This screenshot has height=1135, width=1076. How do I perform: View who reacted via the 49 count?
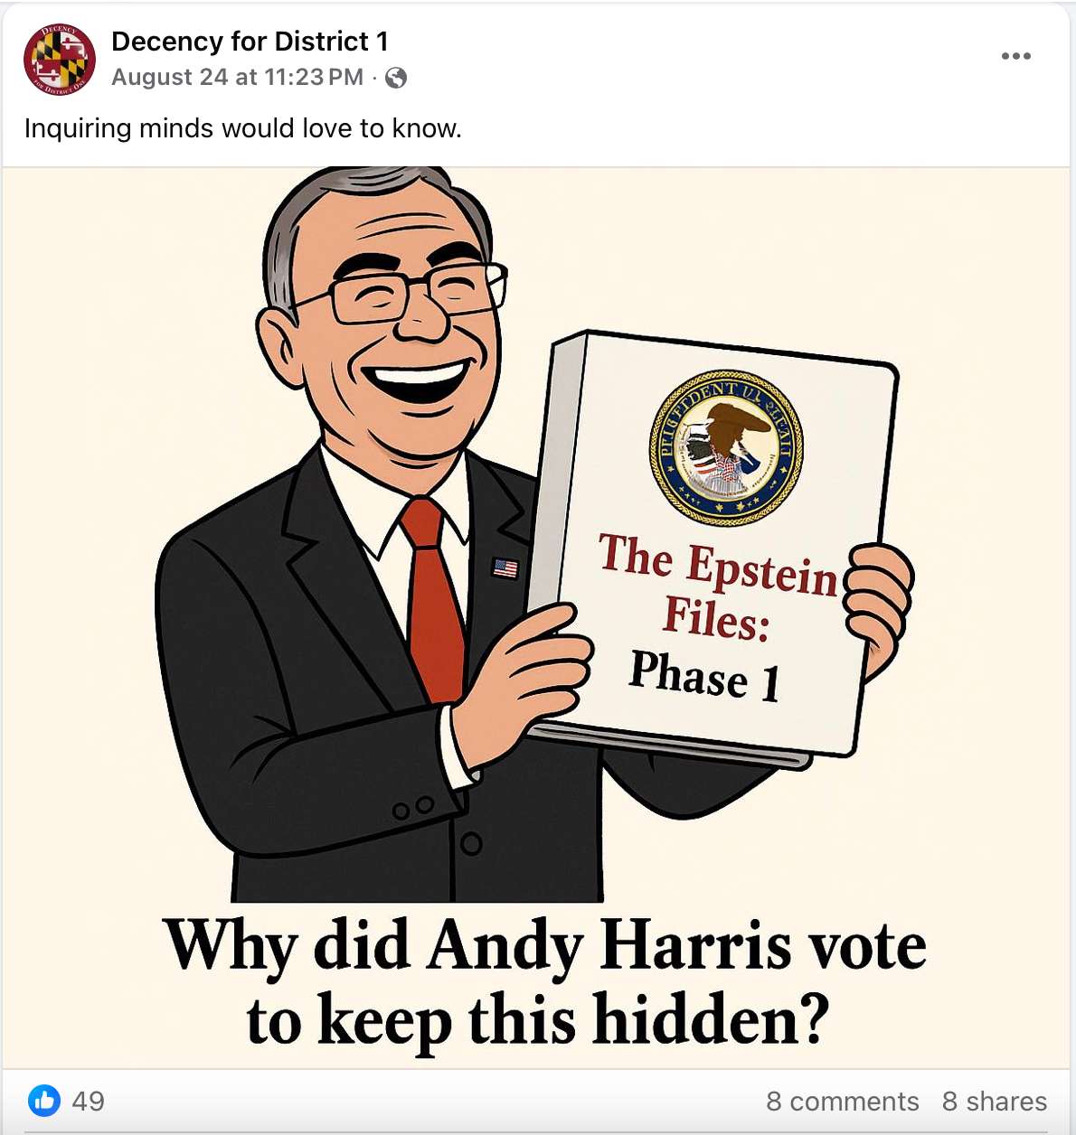(89, 1102)
